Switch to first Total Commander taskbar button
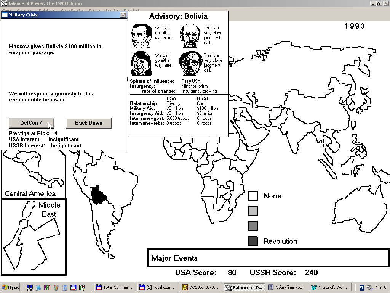This screenshot has width=390, height=293. [116, 287]
